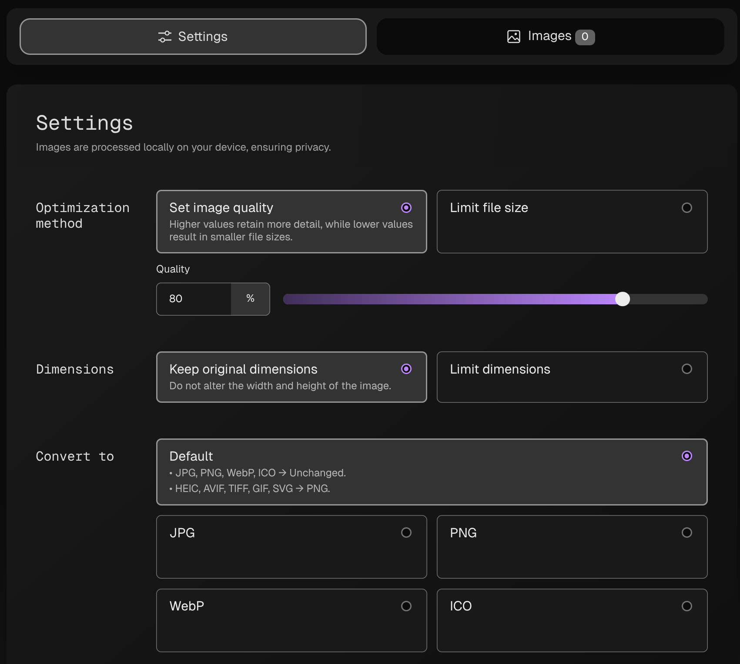Click the quality slider handle
740x664 pixels.
[x=623, y=299]
